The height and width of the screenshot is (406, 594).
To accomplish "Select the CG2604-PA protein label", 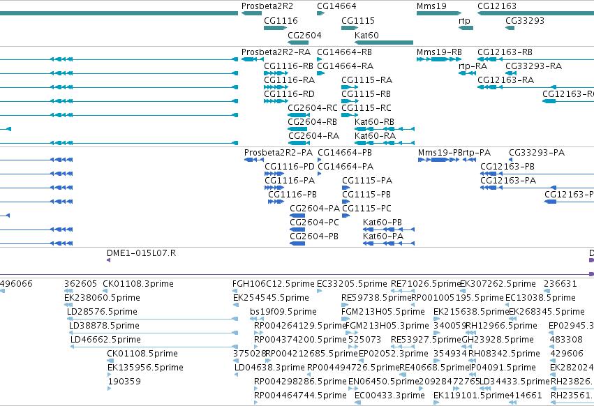I will click(x=315, y=209).
